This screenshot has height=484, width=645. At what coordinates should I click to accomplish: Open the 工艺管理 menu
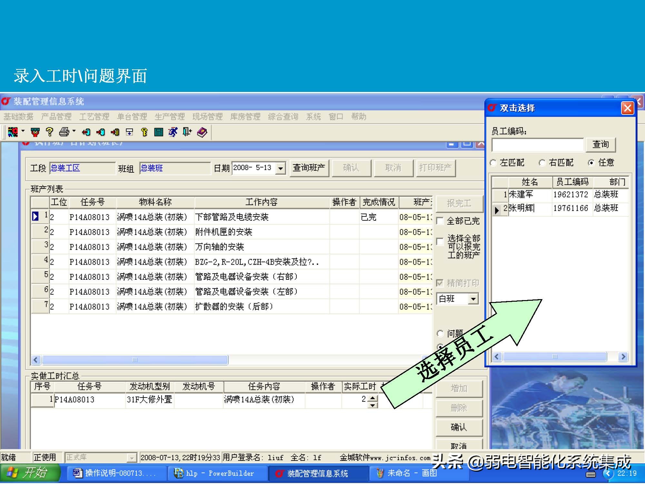94,116
